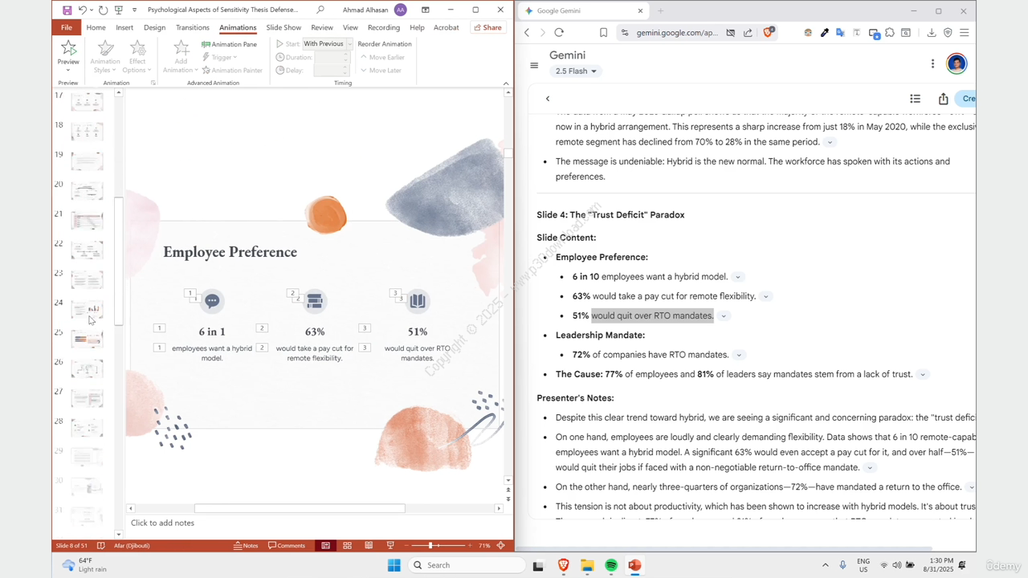The width and height of the screenshot is (1028, 578).
Task: Click the zoom slider in PowerPoint status bar
Action: coord(430,546)
